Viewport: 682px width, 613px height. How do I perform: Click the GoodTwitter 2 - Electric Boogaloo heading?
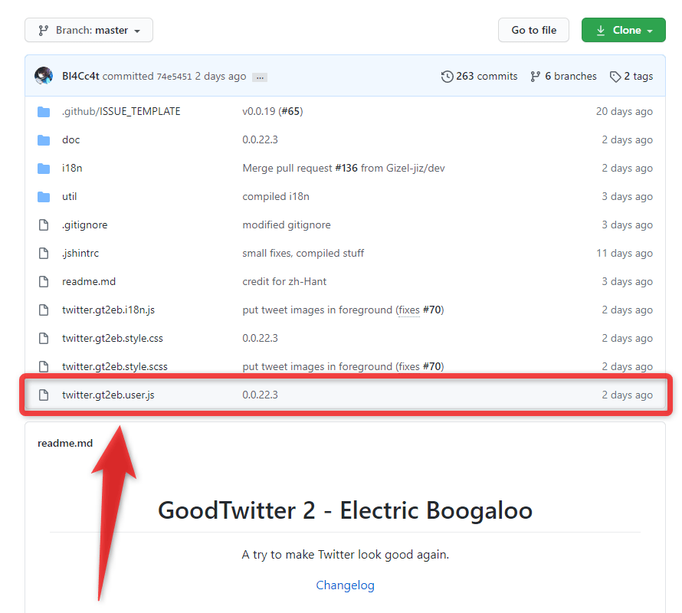pos(345,510)
